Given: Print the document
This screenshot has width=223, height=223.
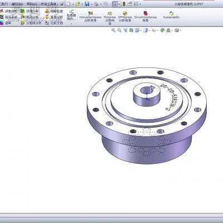Looking at the screenshot, I should click(x=96, y=4).
